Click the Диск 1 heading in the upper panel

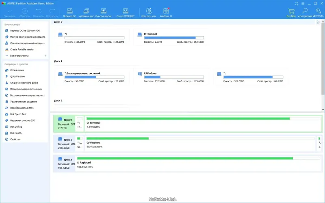58,61
